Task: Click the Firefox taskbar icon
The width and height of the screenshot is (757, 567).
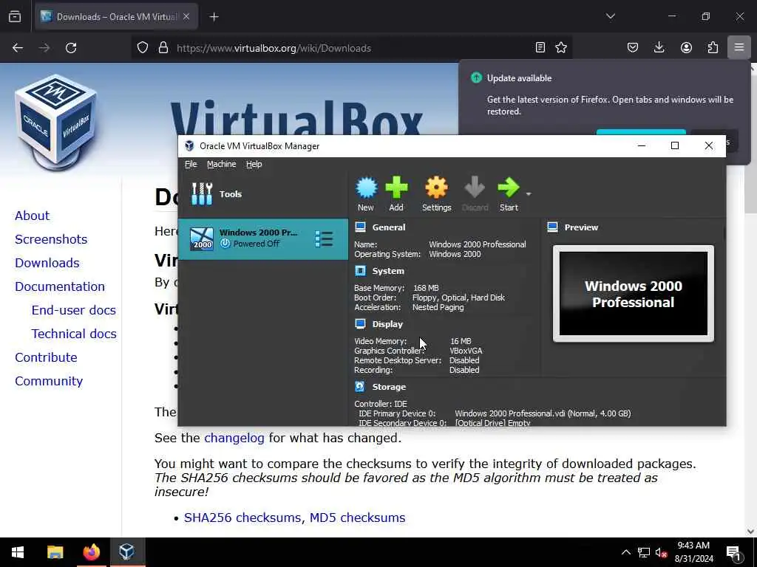Action: pos(91,552)
